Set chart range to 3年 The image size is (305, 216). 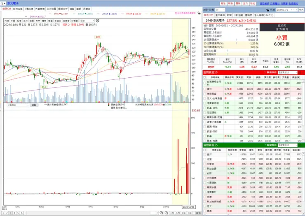click(190, 213)
